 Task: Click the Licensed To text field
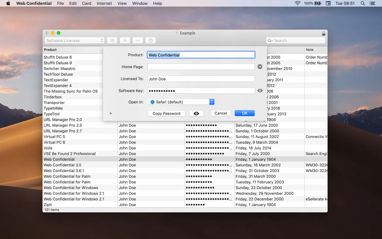click(x=201, y=79)
